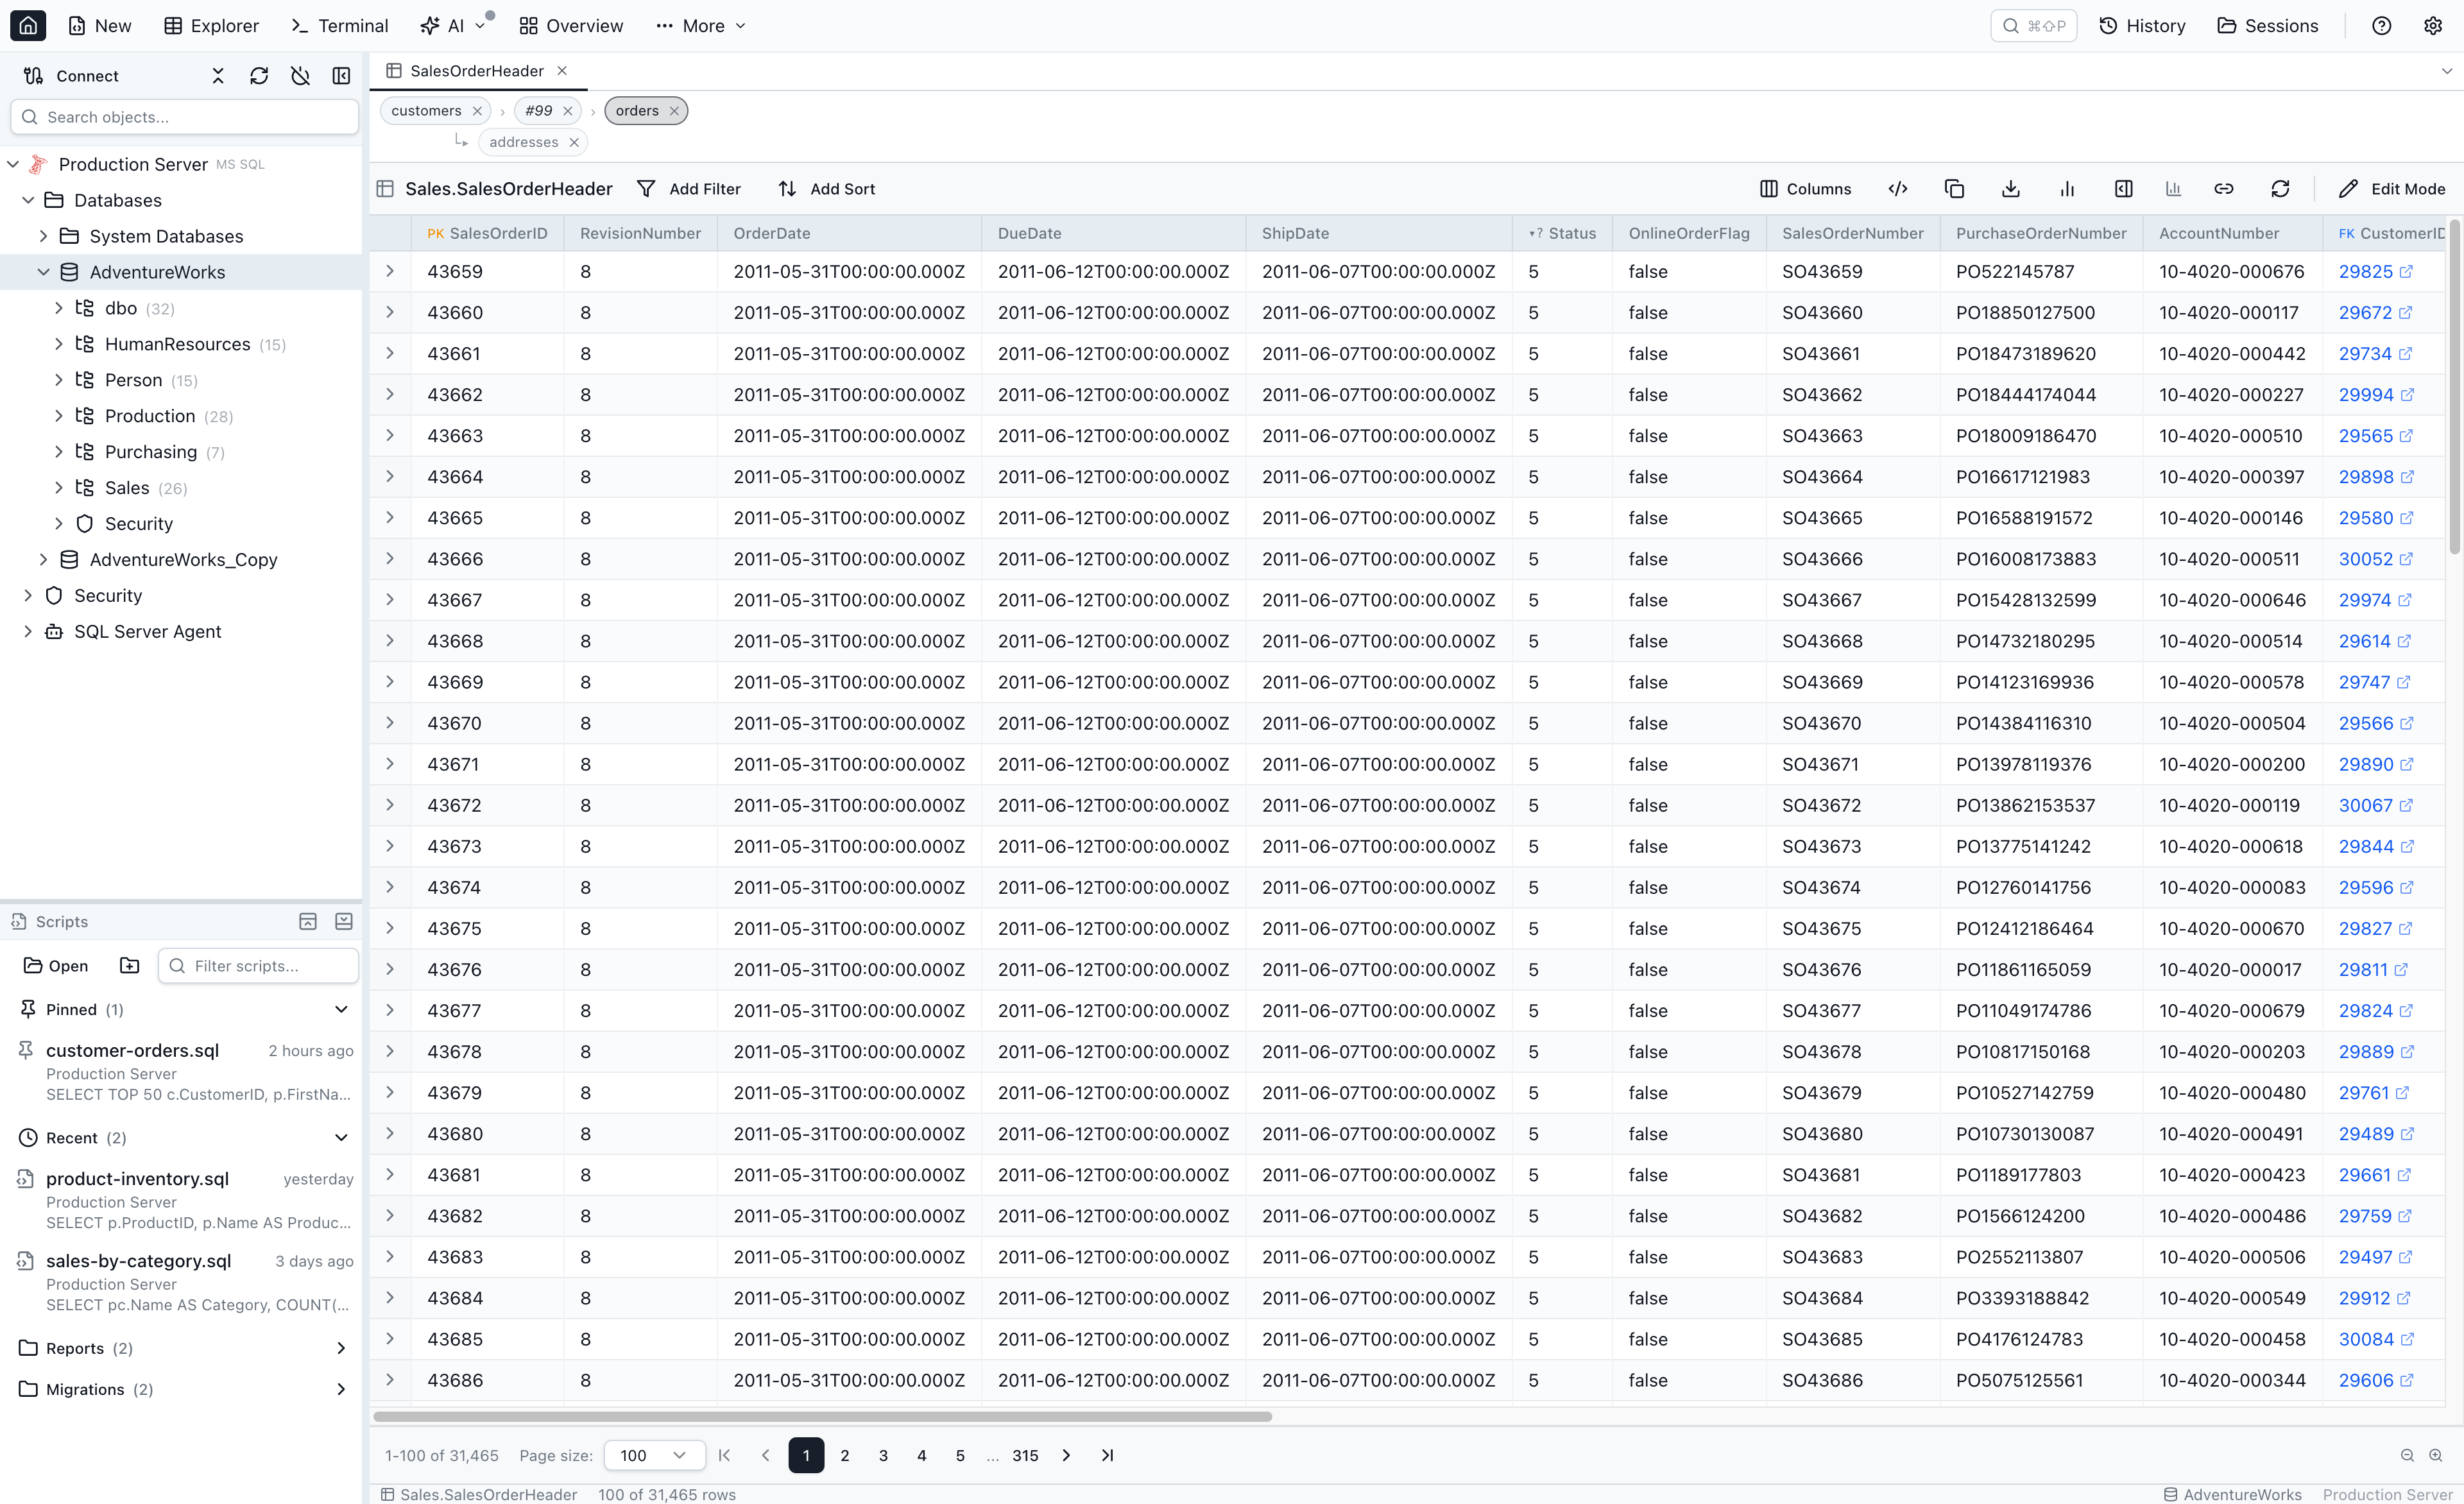Expand the dbo schema node
This screenshot has width=2464, height=1504.
tap(58, 308)
